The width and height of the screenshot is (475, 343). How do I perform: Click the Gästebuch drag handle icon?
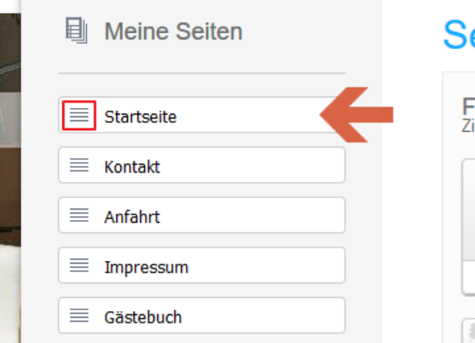tap(79, 315)
